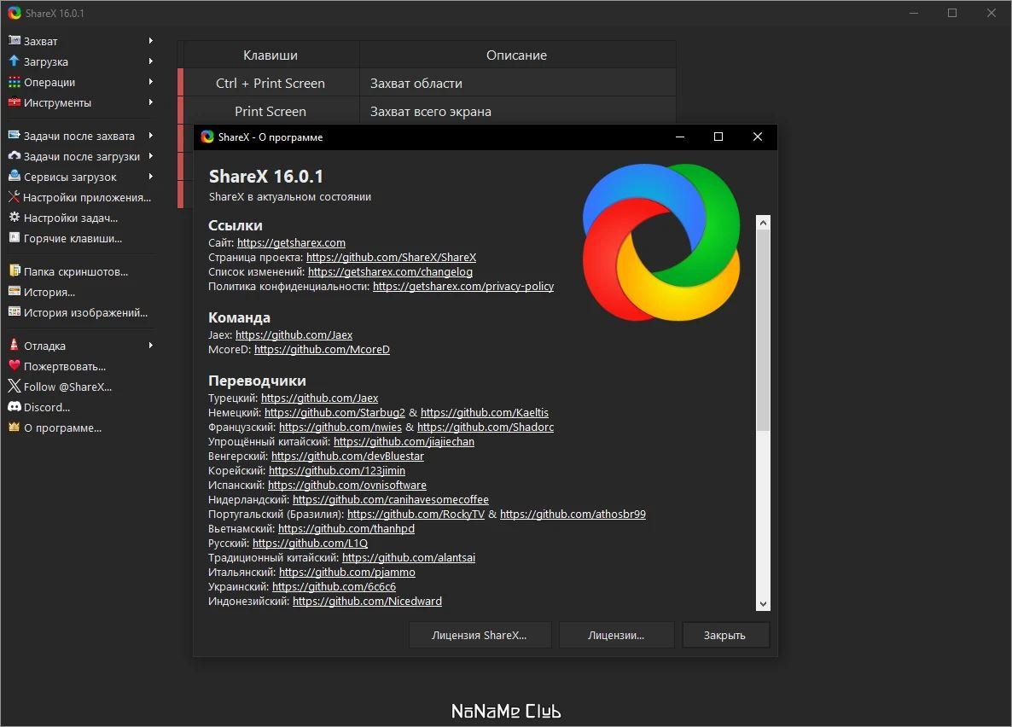This screenshot has height=727, width=1012.
Task: Open the github.com/ShareX/ShareX project link
Action: pos(391,257)
